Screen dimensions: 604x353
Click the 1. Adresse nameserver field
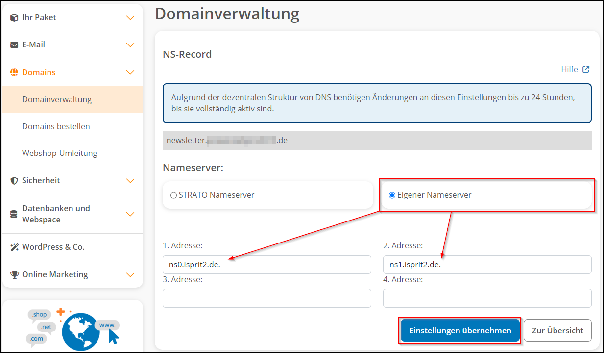pyautogui.click(x=266, y=265)
